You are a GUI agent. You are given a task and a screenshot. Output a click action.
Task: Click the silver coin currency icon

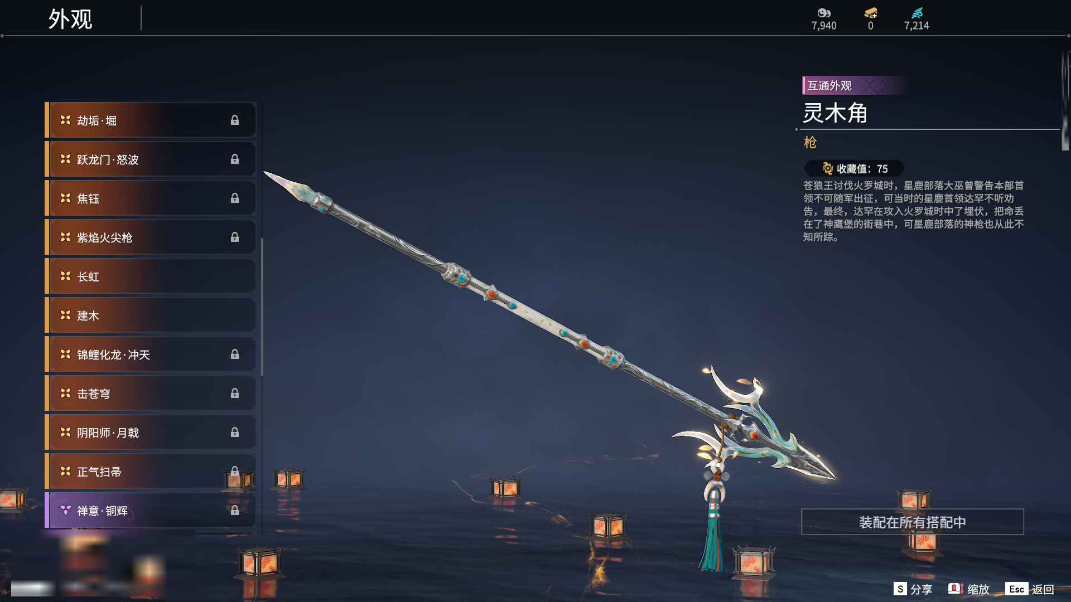tap(824, 13)
